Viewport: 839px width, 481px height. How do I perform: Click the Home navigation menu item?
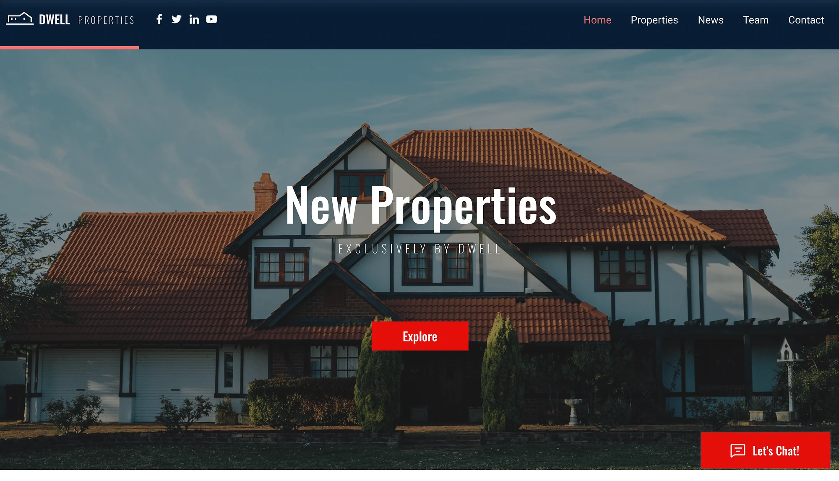click(x=597, y=20)
